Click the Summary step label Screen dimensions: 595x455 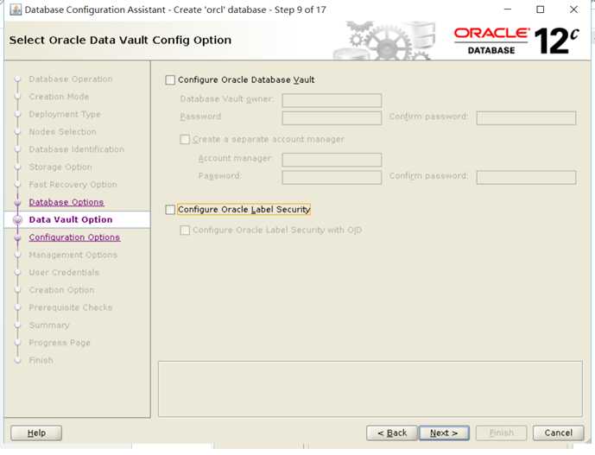point(49,325)
